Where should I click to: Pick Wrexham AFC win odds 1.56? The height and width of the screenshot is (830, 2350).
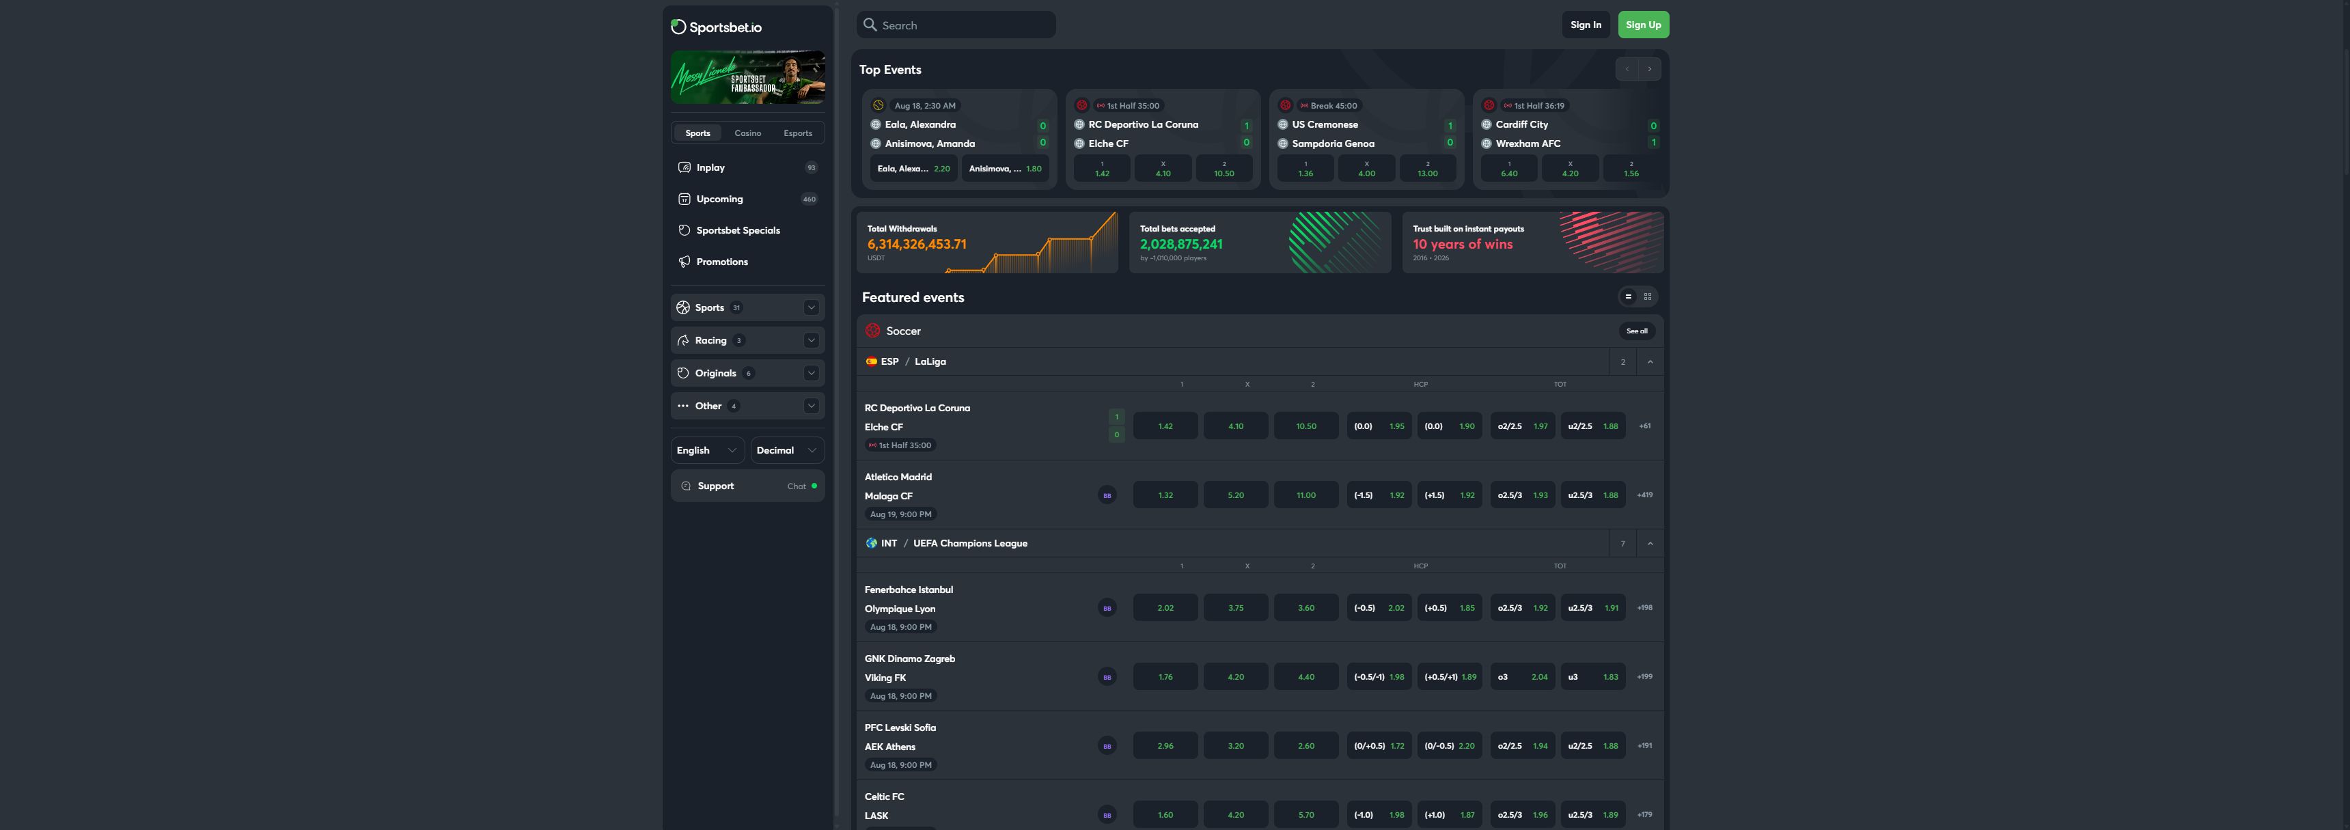[x=1631, y=169]
